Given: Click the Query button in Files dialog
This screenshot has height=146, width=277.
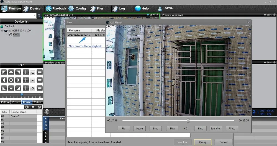Looking at the screenshot, I should (203, 142).
